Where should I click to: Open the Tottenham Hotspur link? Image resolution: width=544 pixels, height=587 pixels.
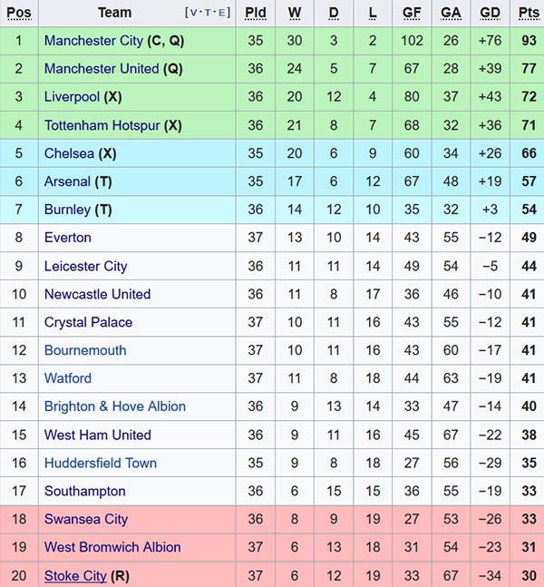pos(102,125)
